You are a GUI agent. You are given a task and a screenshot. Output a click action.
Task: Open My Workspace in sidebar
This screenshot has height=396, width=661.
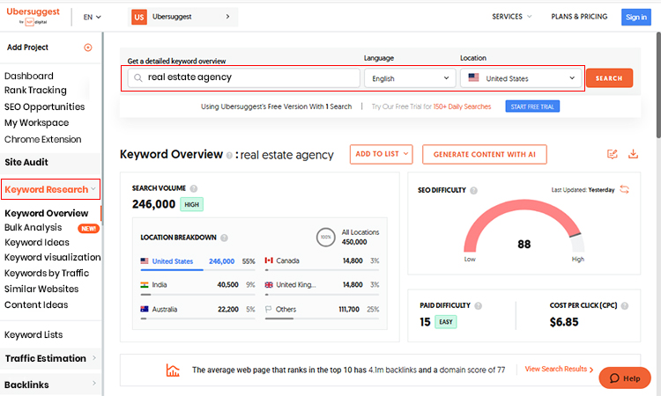coord(37,123)
